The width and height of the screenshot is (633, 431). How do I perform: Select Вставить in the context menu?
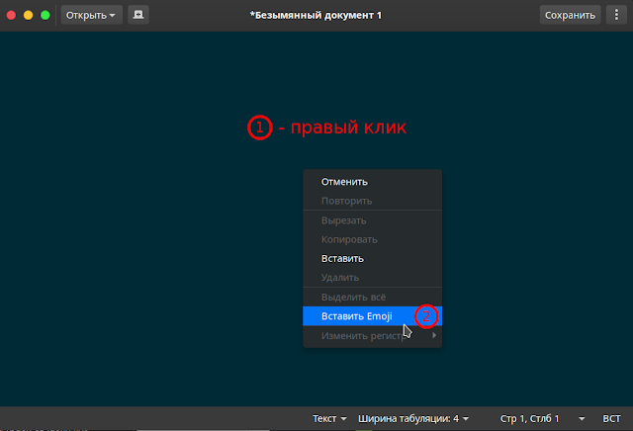click(372, 258)
